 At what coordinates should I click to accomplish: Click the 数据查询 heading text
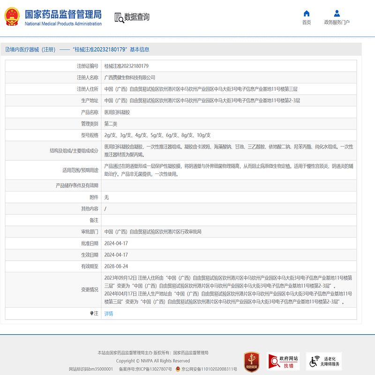click(137, 17)
